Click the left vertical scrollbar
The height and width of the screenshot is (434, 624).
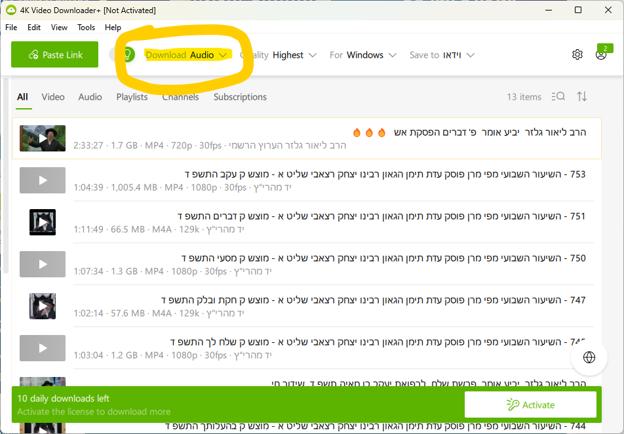pyautogui.click(x=5, y=175)
